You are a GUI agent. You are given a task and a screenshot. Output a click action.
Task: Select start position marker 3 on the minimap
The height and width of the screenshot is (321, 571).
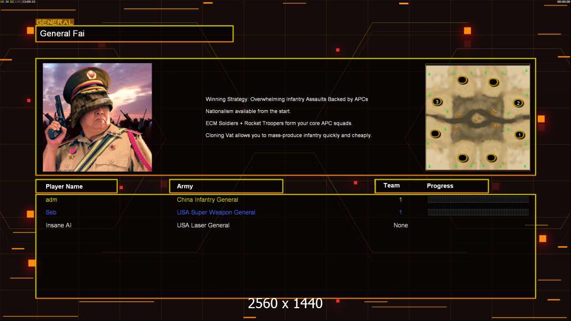tap(437, 102)
